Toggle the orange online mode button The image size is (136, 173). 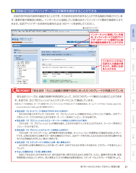(17, 42)
